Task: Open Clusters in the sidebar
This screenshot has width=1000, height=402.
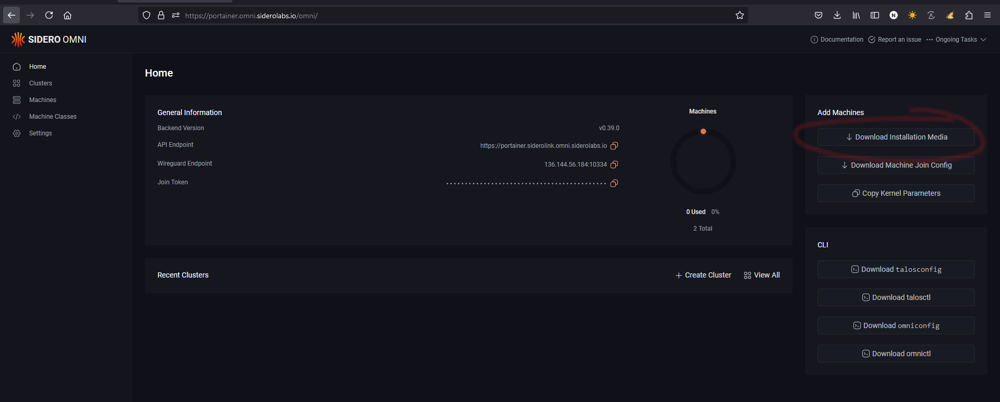Action: [x=41, y=83]
